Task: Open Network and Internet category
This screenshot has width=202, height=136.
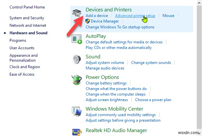Action: pyautogui.click(x=28, y=25)
